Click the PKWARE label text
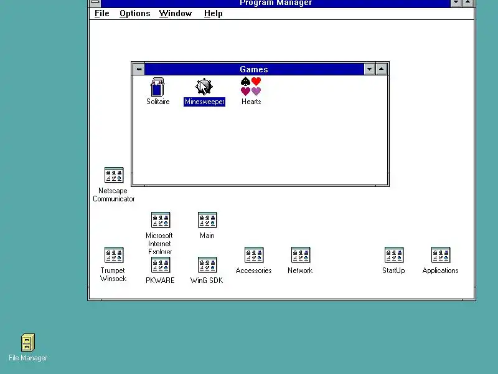498x374 pixels. pos(160,280)
